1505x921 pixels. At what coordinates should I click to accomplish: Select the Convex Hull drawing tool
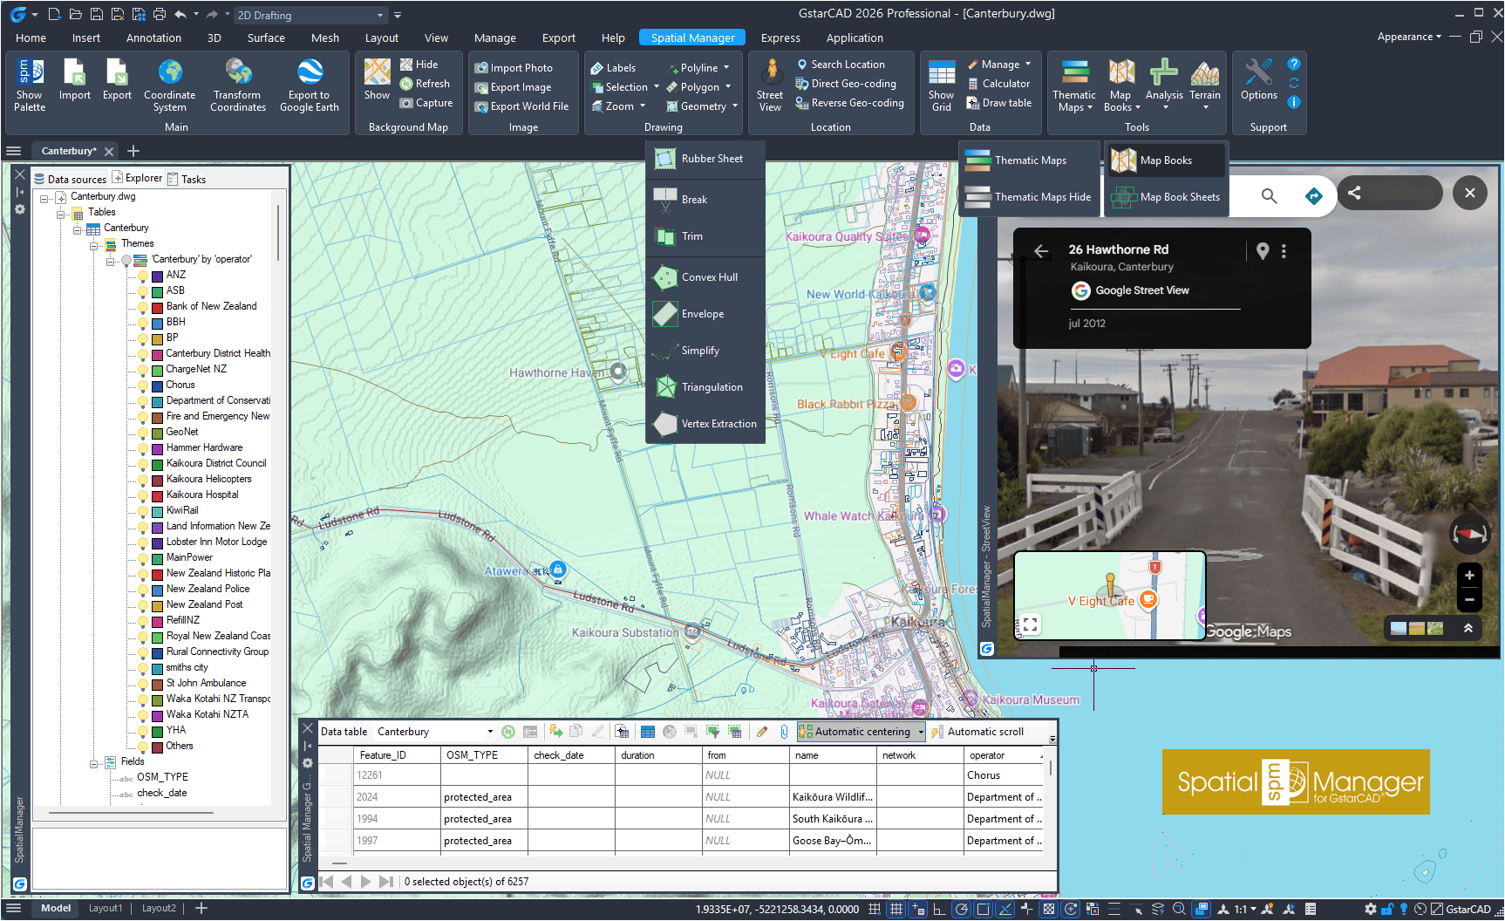708,277
